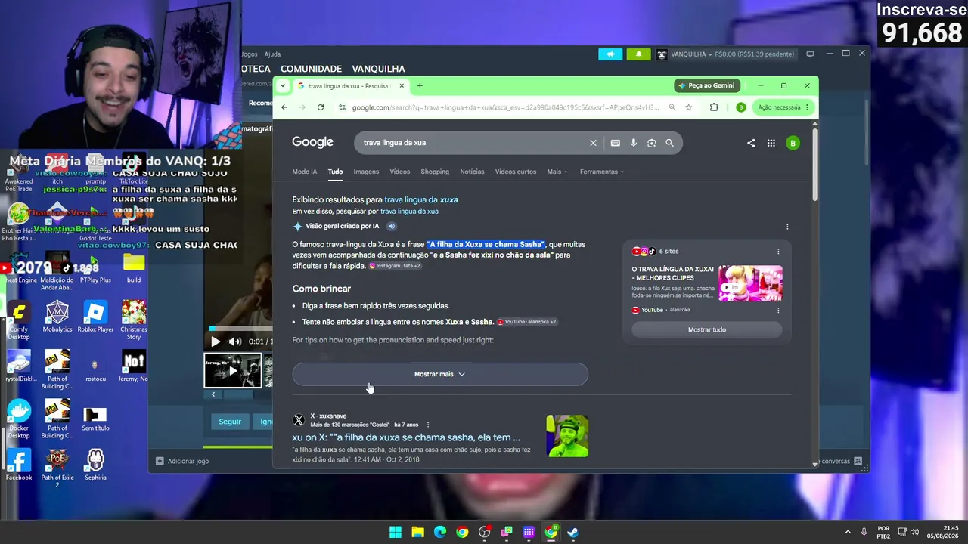Click the Peça ao Gemini button

706,85
